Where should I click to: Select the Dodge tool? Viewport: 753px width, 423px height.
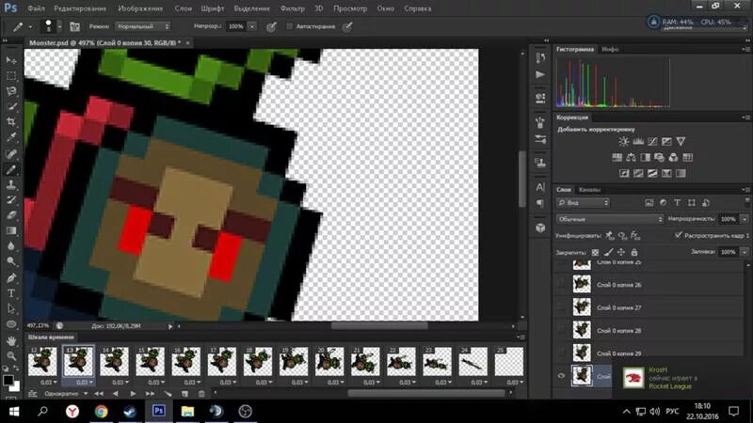tap(11, 262)
